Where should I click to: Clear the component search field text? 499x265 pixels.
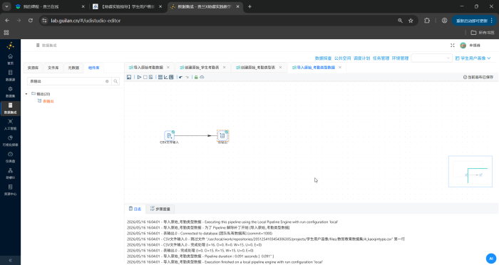(x=107, y=81)
